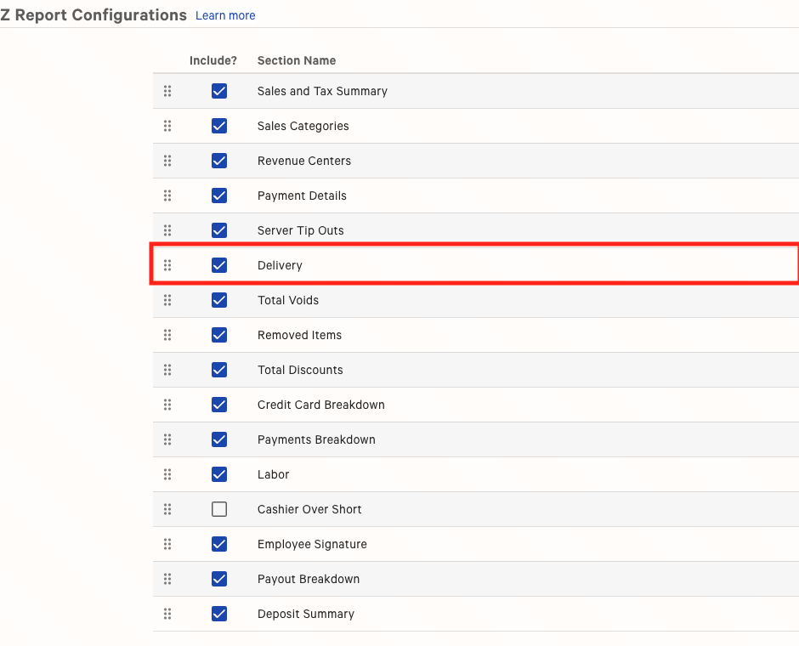Uncheck the Delivery section checkbox

point(219,265)
